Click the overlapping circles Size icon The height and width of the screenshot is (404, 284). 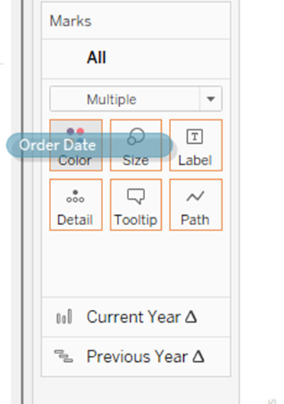point(136,136)
